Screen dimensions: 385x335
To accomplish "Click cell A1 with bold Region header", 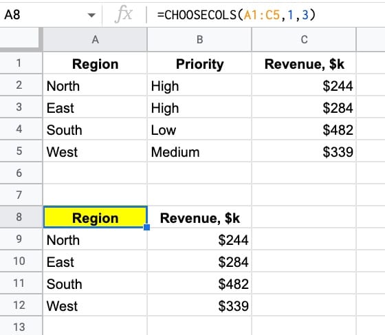I will 96,63.
